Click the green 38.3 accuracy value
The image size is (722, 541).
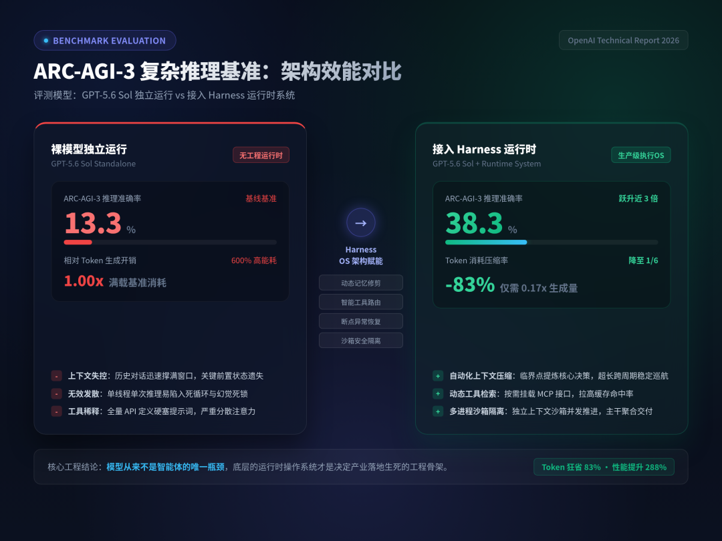[474, 223]
